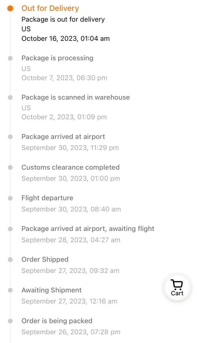Click the Package arrived at airport dot
197x343 pixels.
10,137
